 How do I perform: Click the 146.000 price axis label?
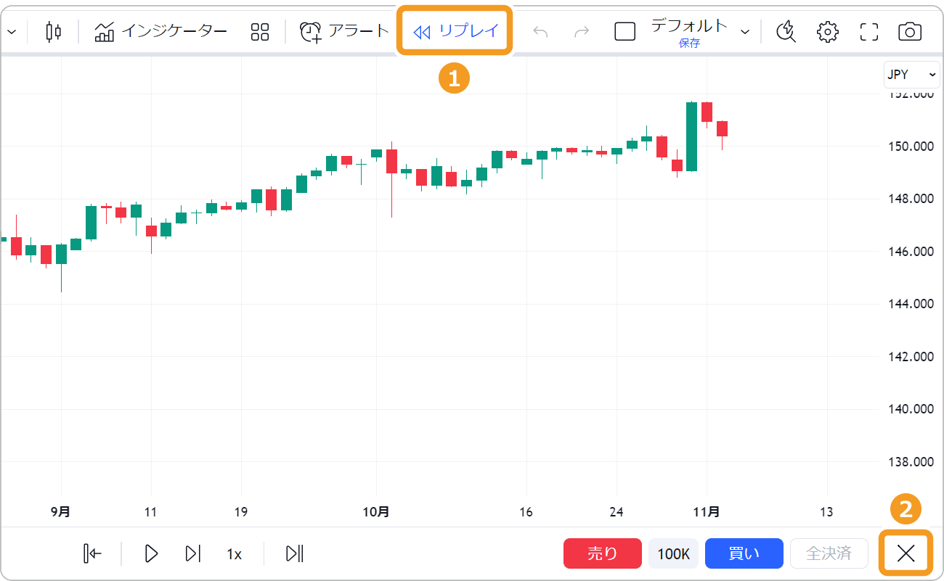point(911,252)
